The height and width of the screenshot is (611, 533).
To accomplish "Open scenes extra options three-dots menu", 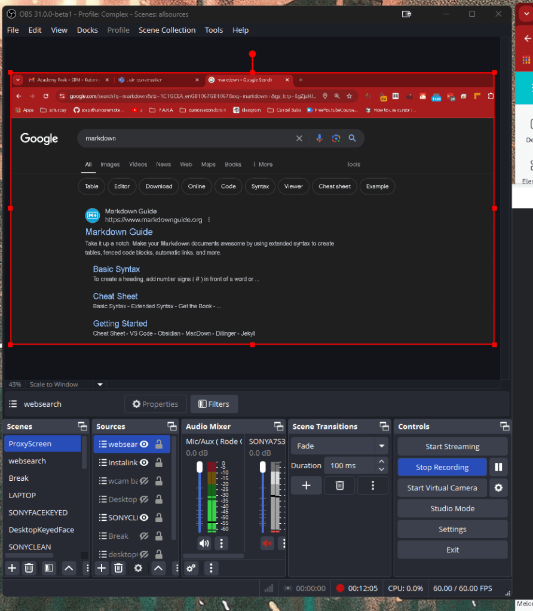I will pyautogui.click(x=87, y=568).
